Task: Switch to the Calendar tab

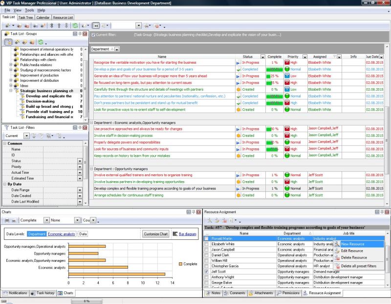Action: [43, 18]
